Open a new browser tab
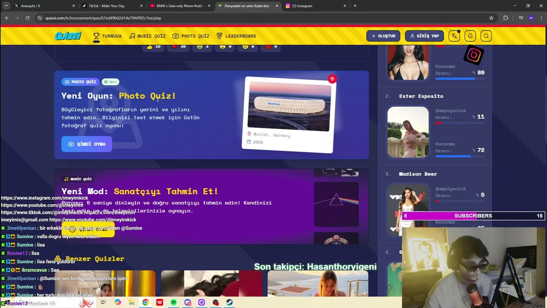Viewport: 547px width, 308px height. tap(355, 6)
